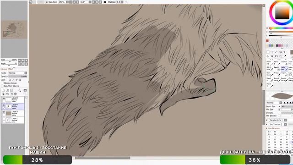Select Layer1 in the layer list
The height and width of the screenshot is (165, 293).
coord(15,120)
